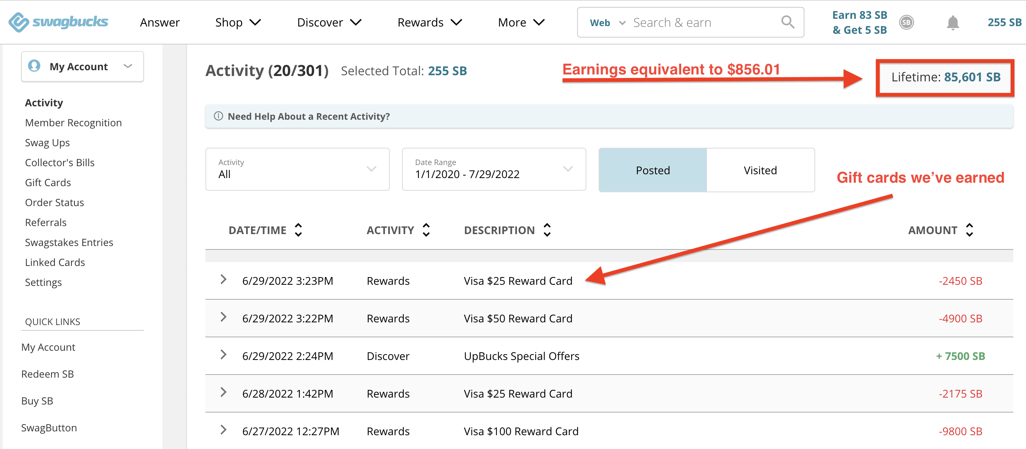The width and height of the screenshot is (1026, 449).
Task: Sort by Description column arrows
Action: (547, 230)
